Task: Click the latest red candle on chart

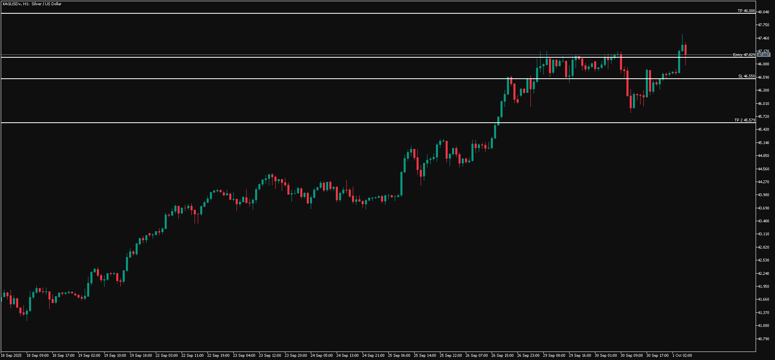Action: (685, 50)
